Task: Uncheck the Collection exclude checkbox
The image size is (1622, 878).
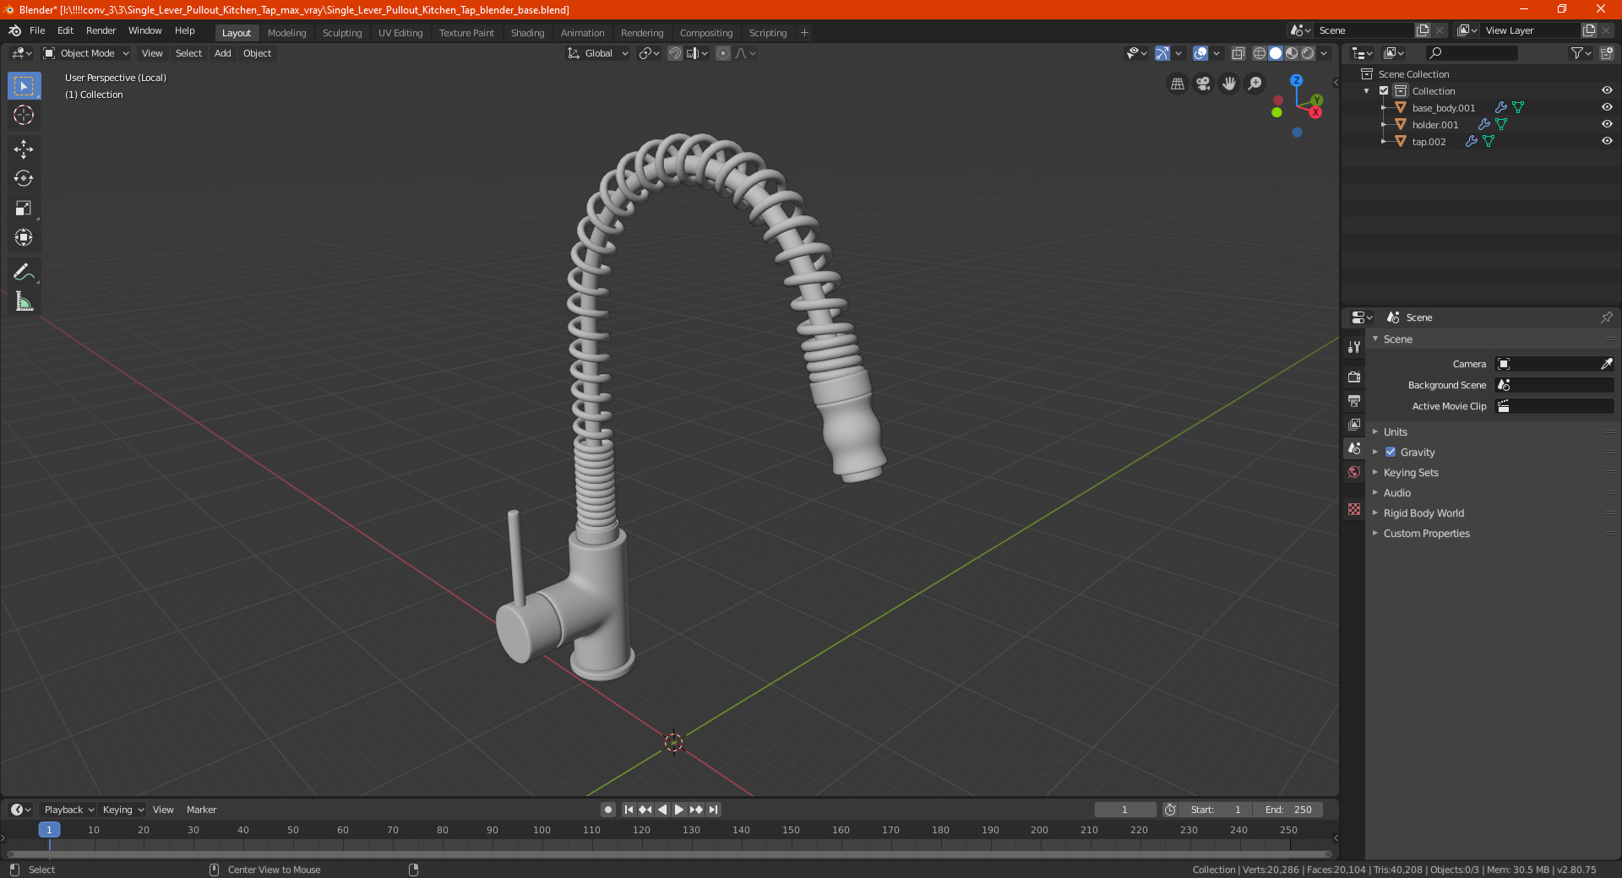Action: pyautogui.click(x=1384, y=90)
